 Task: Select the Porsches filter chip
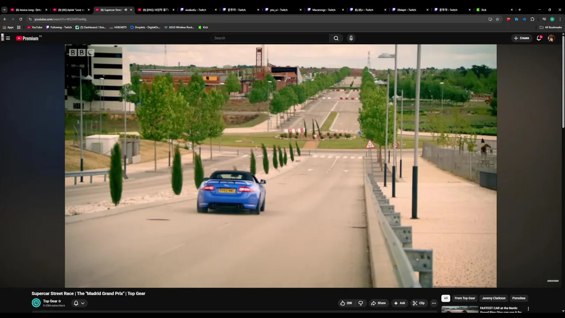click(x=519, y=298)
